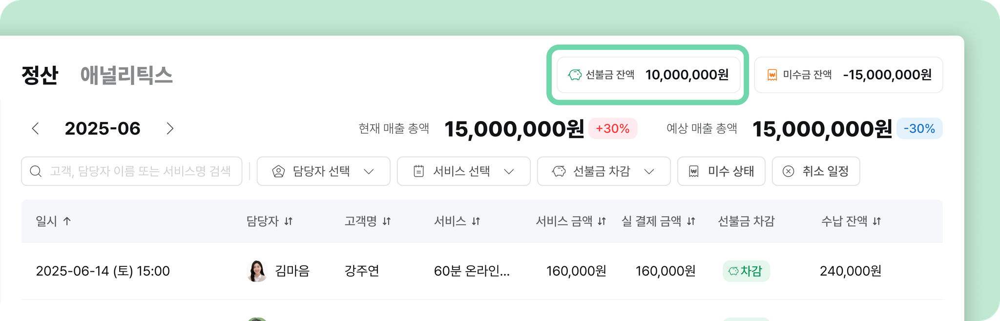
Task: Toggle the 취소 일정 filter
Action: coord(816,171)
